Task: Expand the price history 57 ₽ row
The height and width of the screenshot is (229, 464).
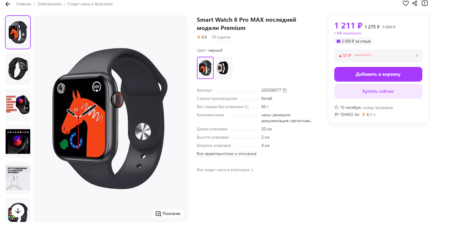Action: click(378, 55)
